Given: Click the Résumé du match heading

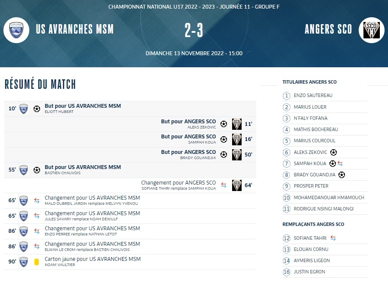Looking at the screenshot, I should coord(40,84).
